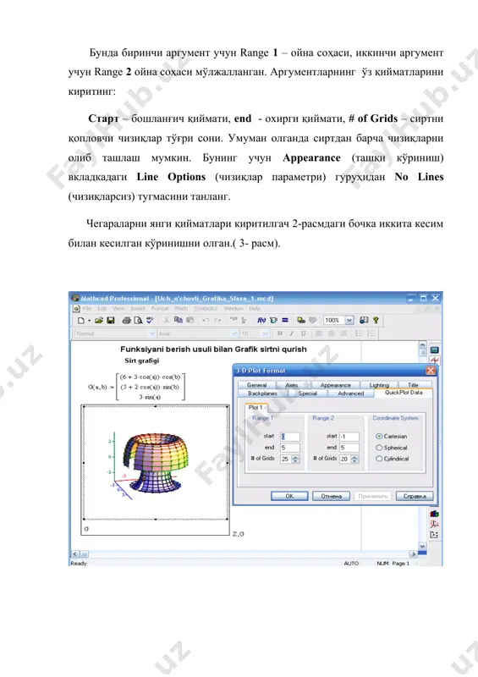The width and height of the screenshot is (478, 677).
Task: Click the Отмена cancel button
Action: pos(331,496)
